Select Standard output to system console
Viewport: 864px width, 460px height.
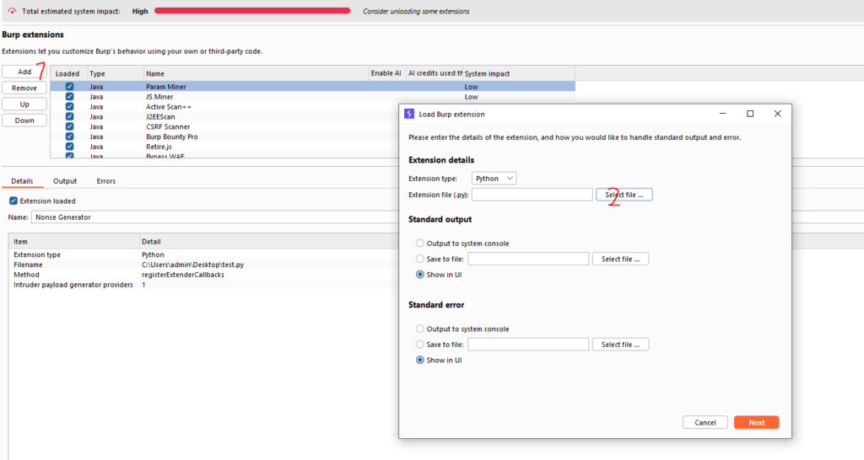(x=420, y=243)
